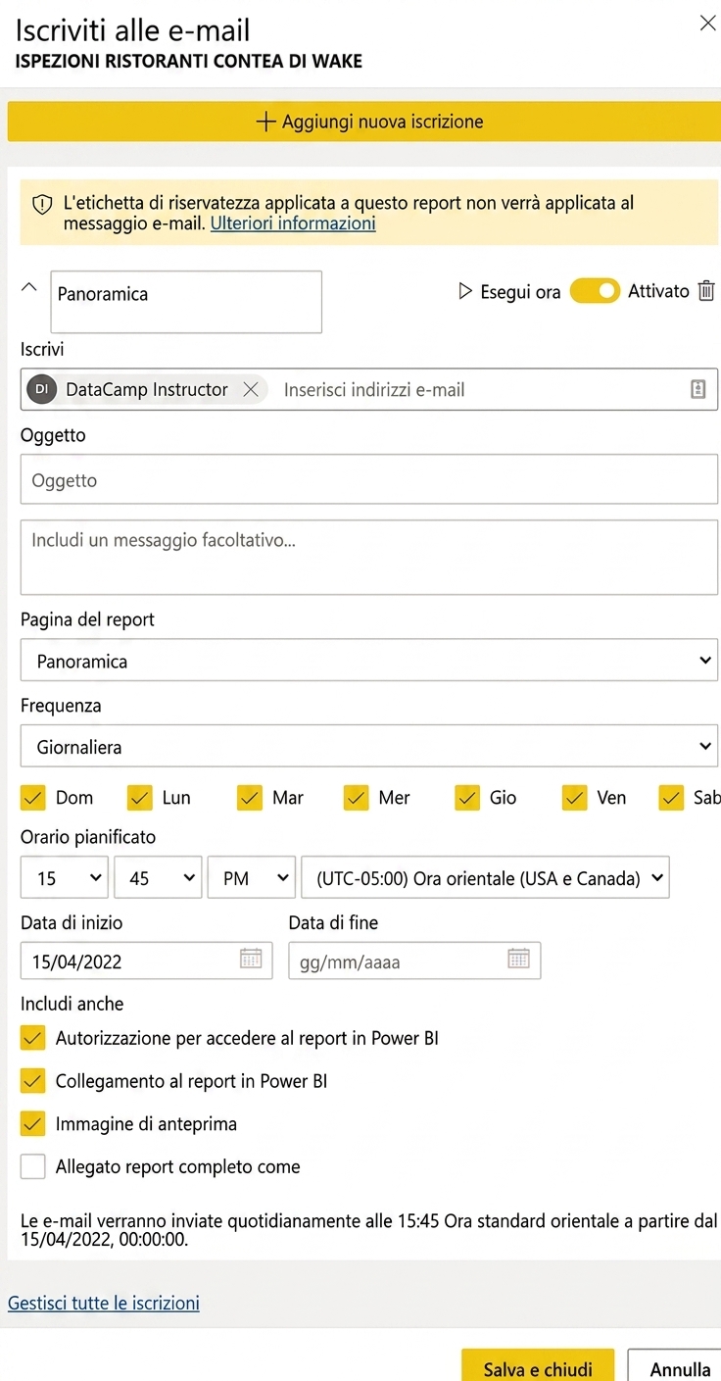
Task: Open calendar picker for Data di fine
Action: pyautogui.click(x=518, y=960)
